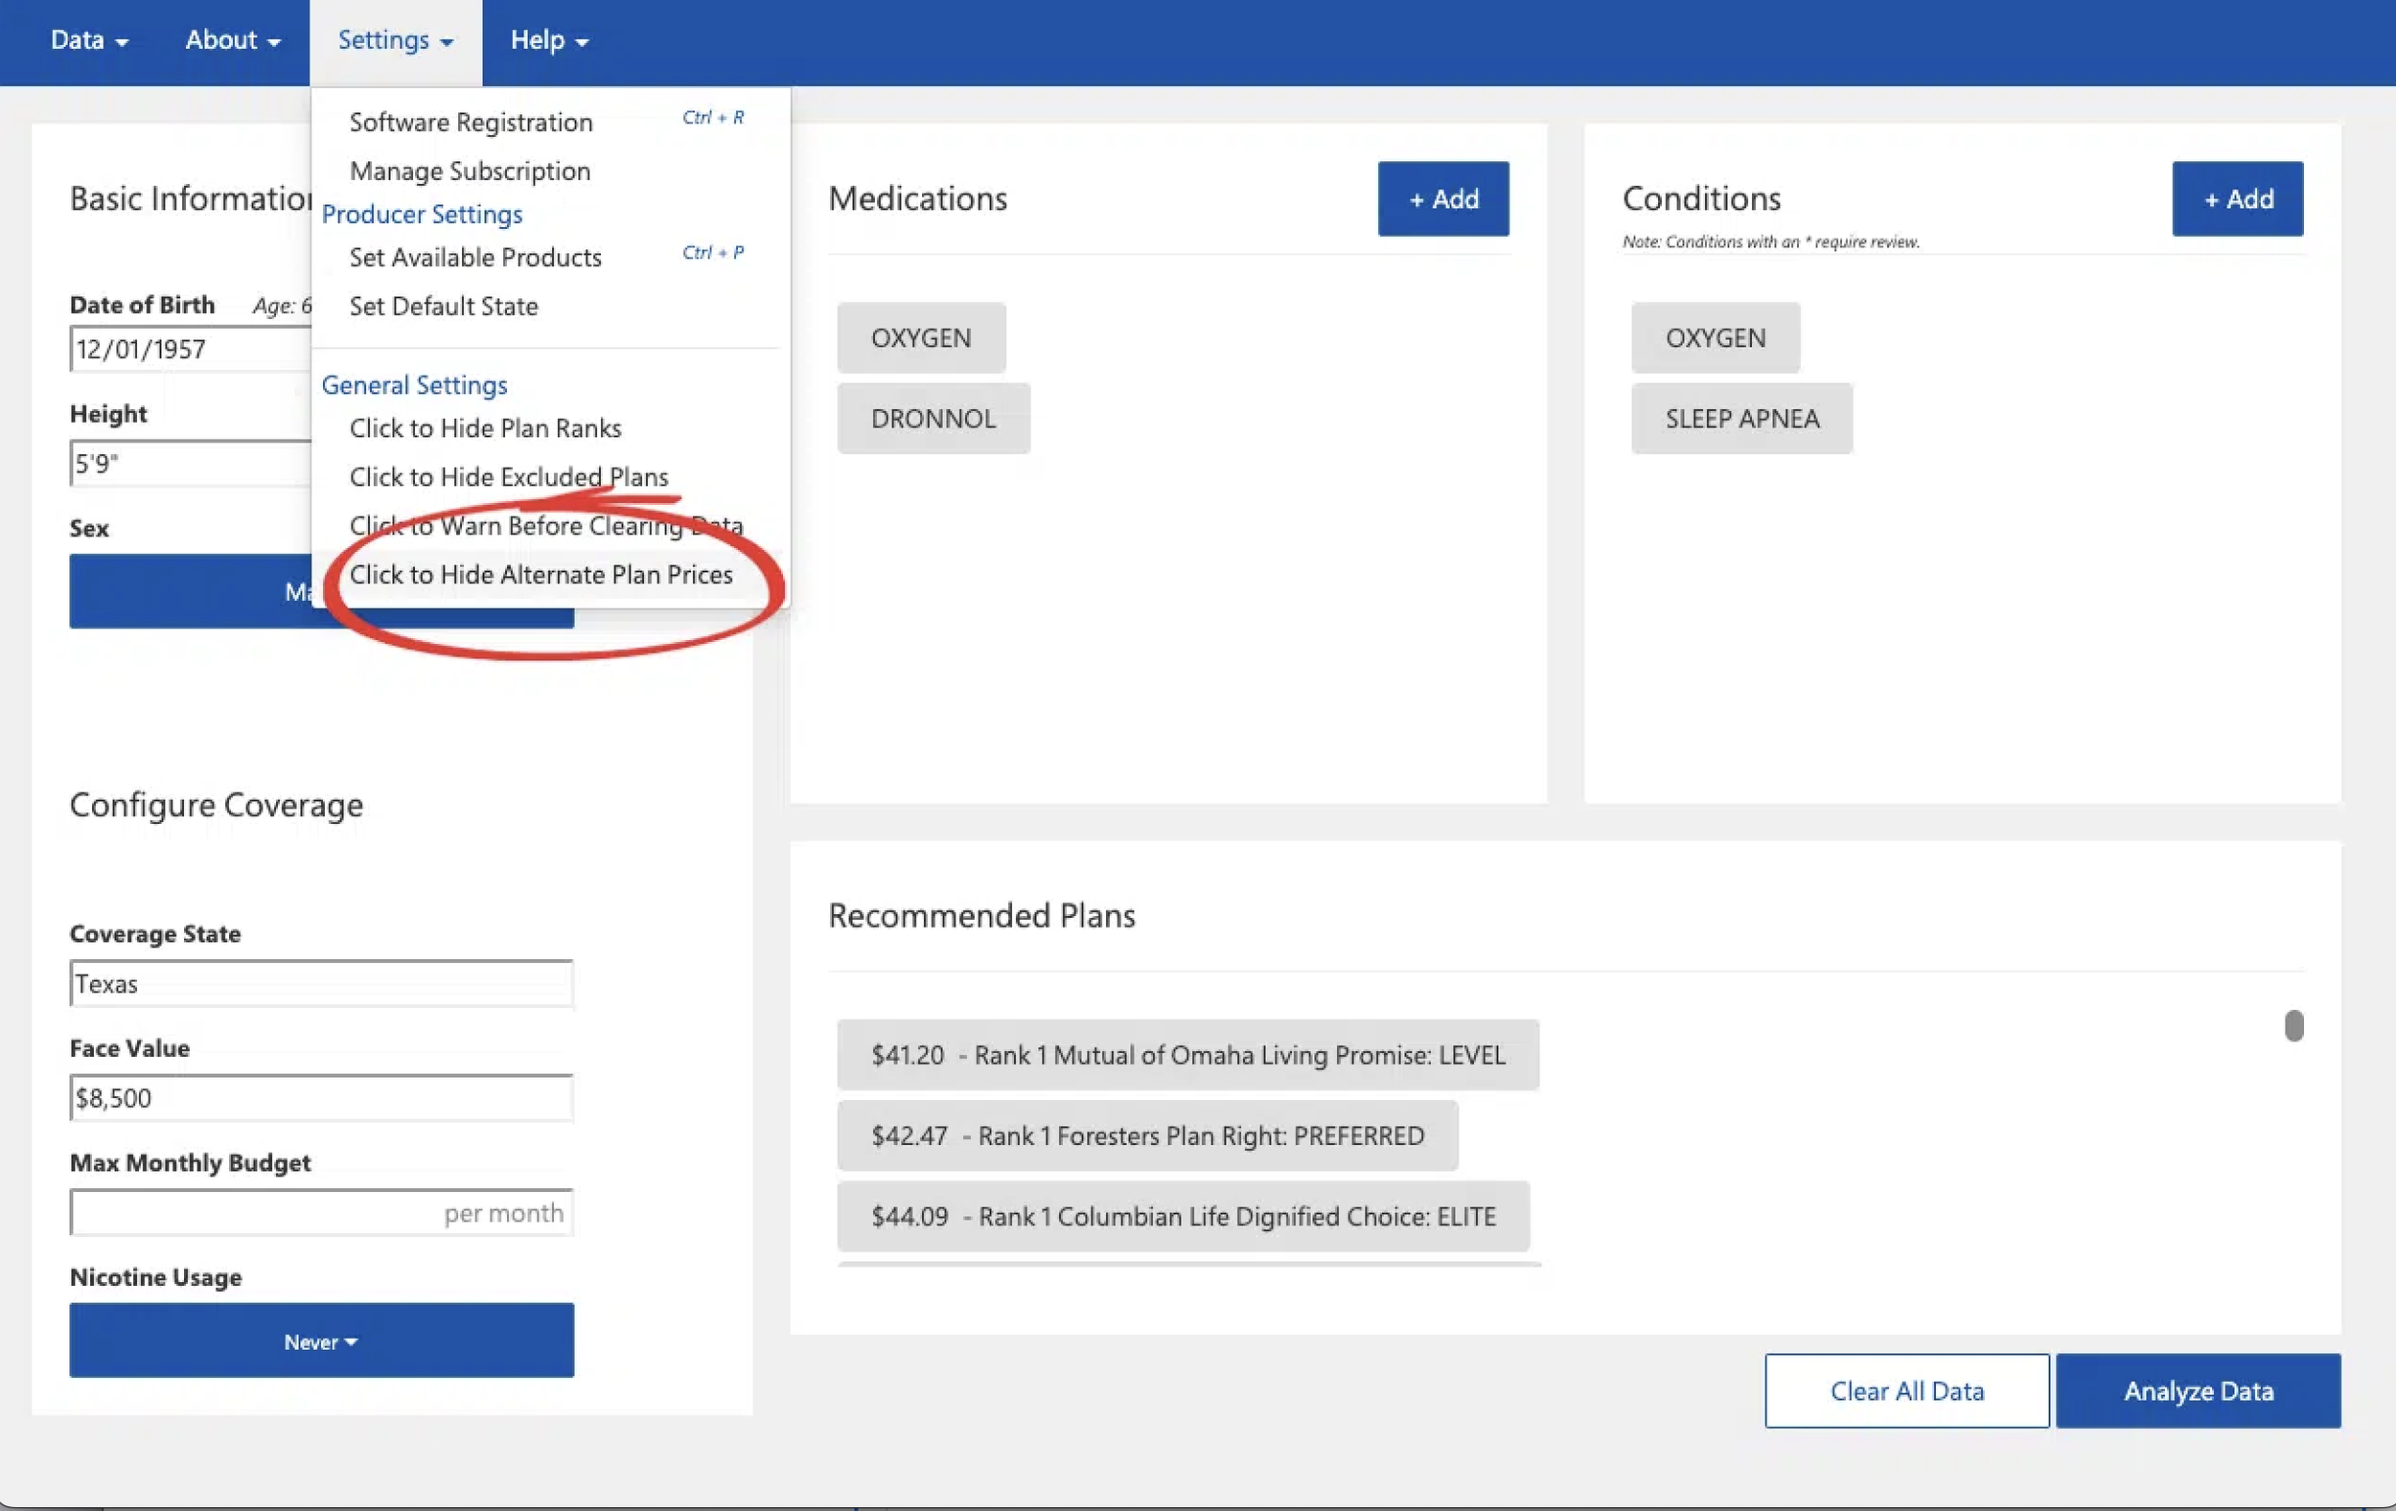The width and height of the screenshot is (2396, 1511).
Task: Toggle Click to Hide Plan Ranks
Action: point(485,428)
